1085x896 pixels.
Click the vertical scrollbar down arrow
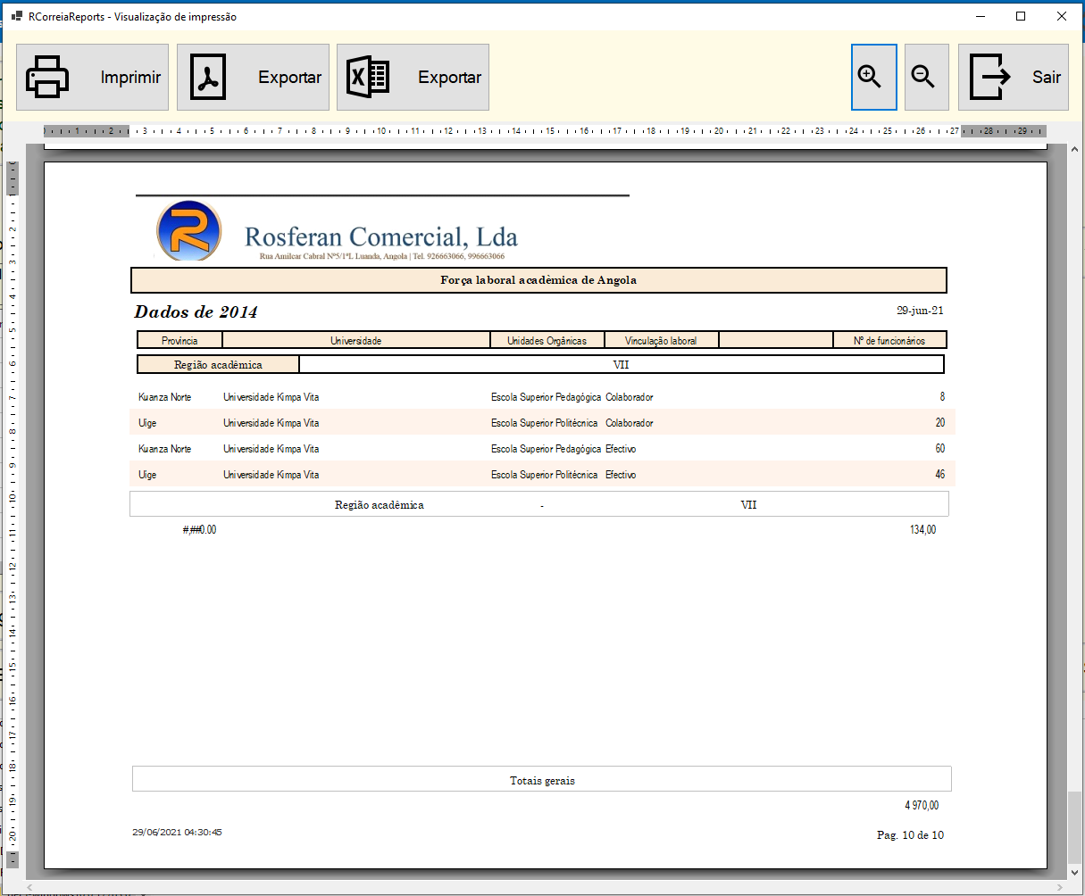pyautogui.click(x=1075, y=873)
